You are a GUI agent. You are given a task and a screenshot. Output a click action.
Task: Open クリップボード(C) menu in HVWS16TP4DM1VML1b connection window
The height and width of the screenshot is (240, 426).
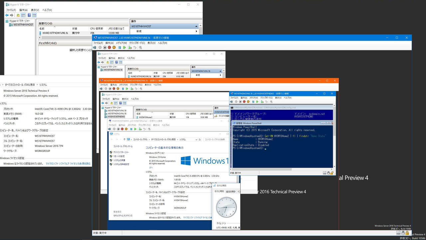tap(137, 43)
